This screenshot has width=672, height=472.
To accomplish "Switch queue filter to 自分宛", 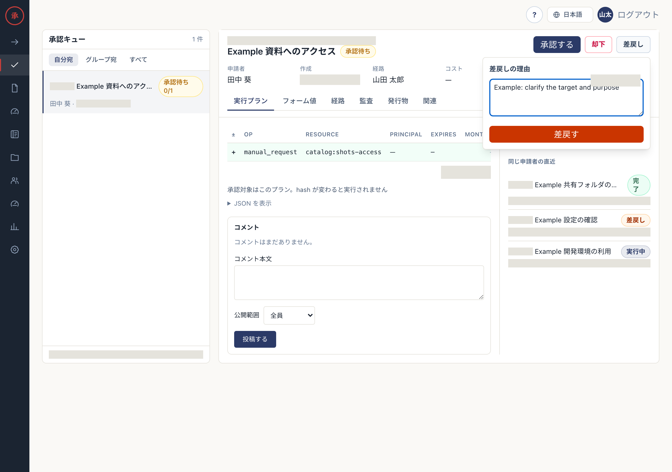I will 64,60.
